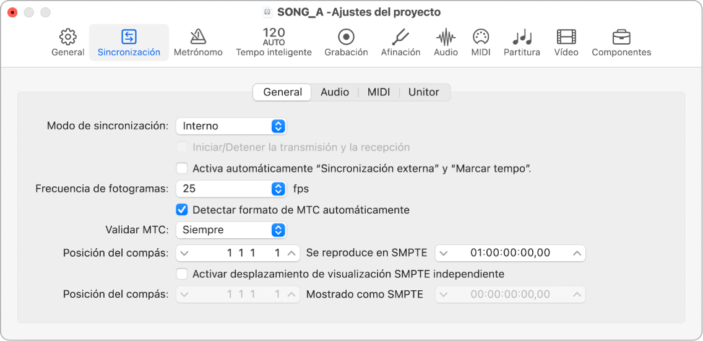Screen dimensions: 703x341
Task: Enable automatic "Sincronización externa" checkbox
Action: (182, 168)
